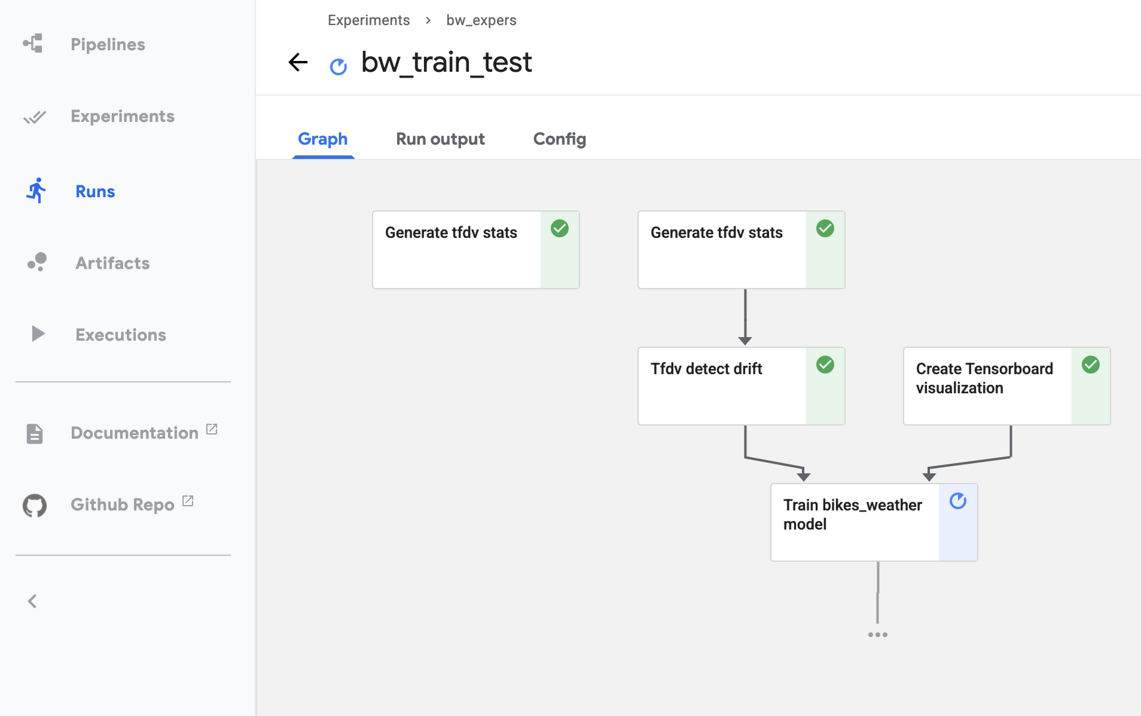
Task: Click the Train bikes_weather model running icon
Action: click(x=958, y=501)
